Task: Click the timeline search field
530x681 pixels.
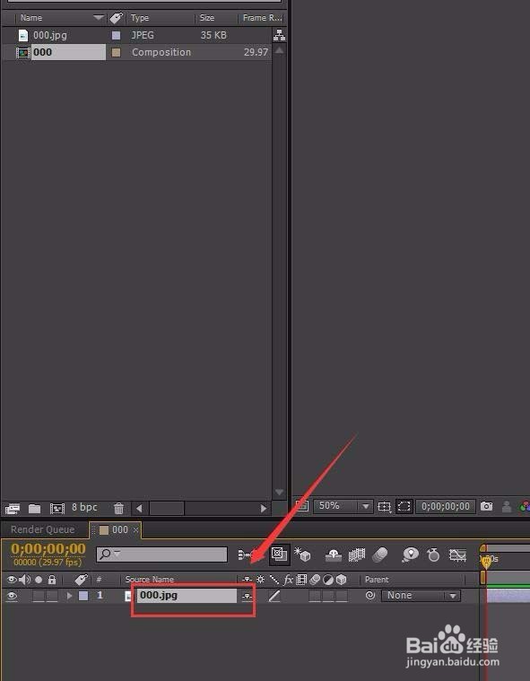Action: point(162,554)
